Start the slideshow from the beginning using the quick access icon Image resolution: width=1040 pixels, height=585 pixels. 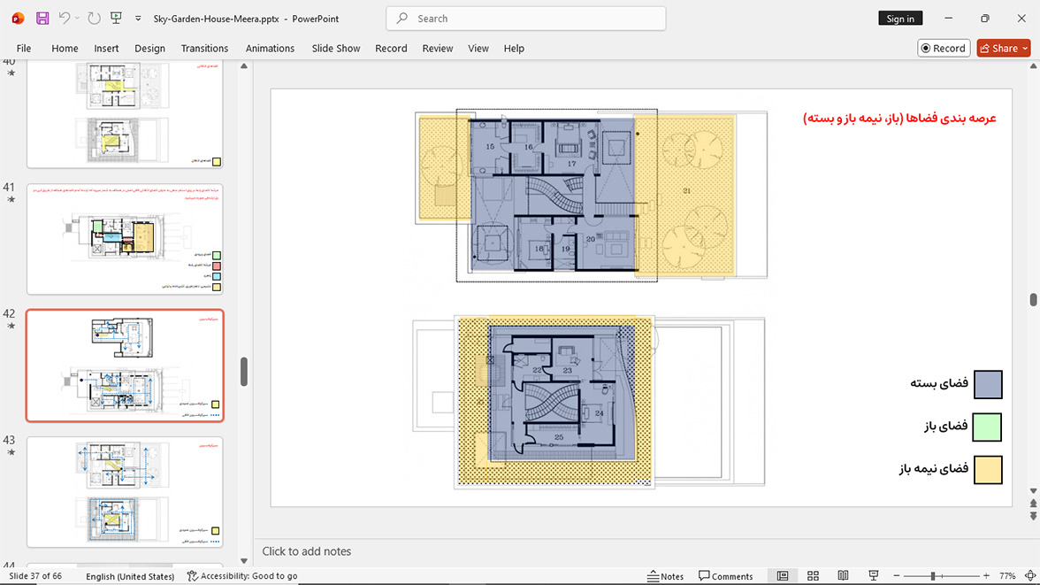(116, 19)
